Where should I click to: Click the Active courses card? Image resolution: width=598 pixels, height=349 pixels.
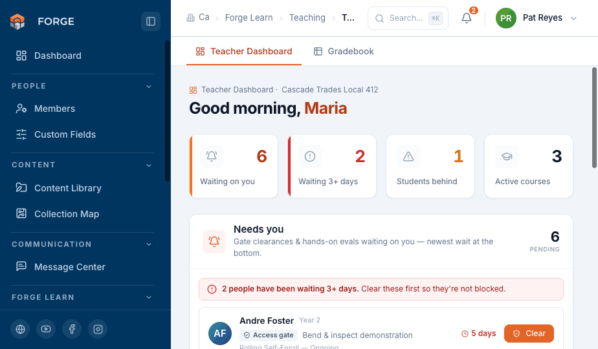click(529, 166)
